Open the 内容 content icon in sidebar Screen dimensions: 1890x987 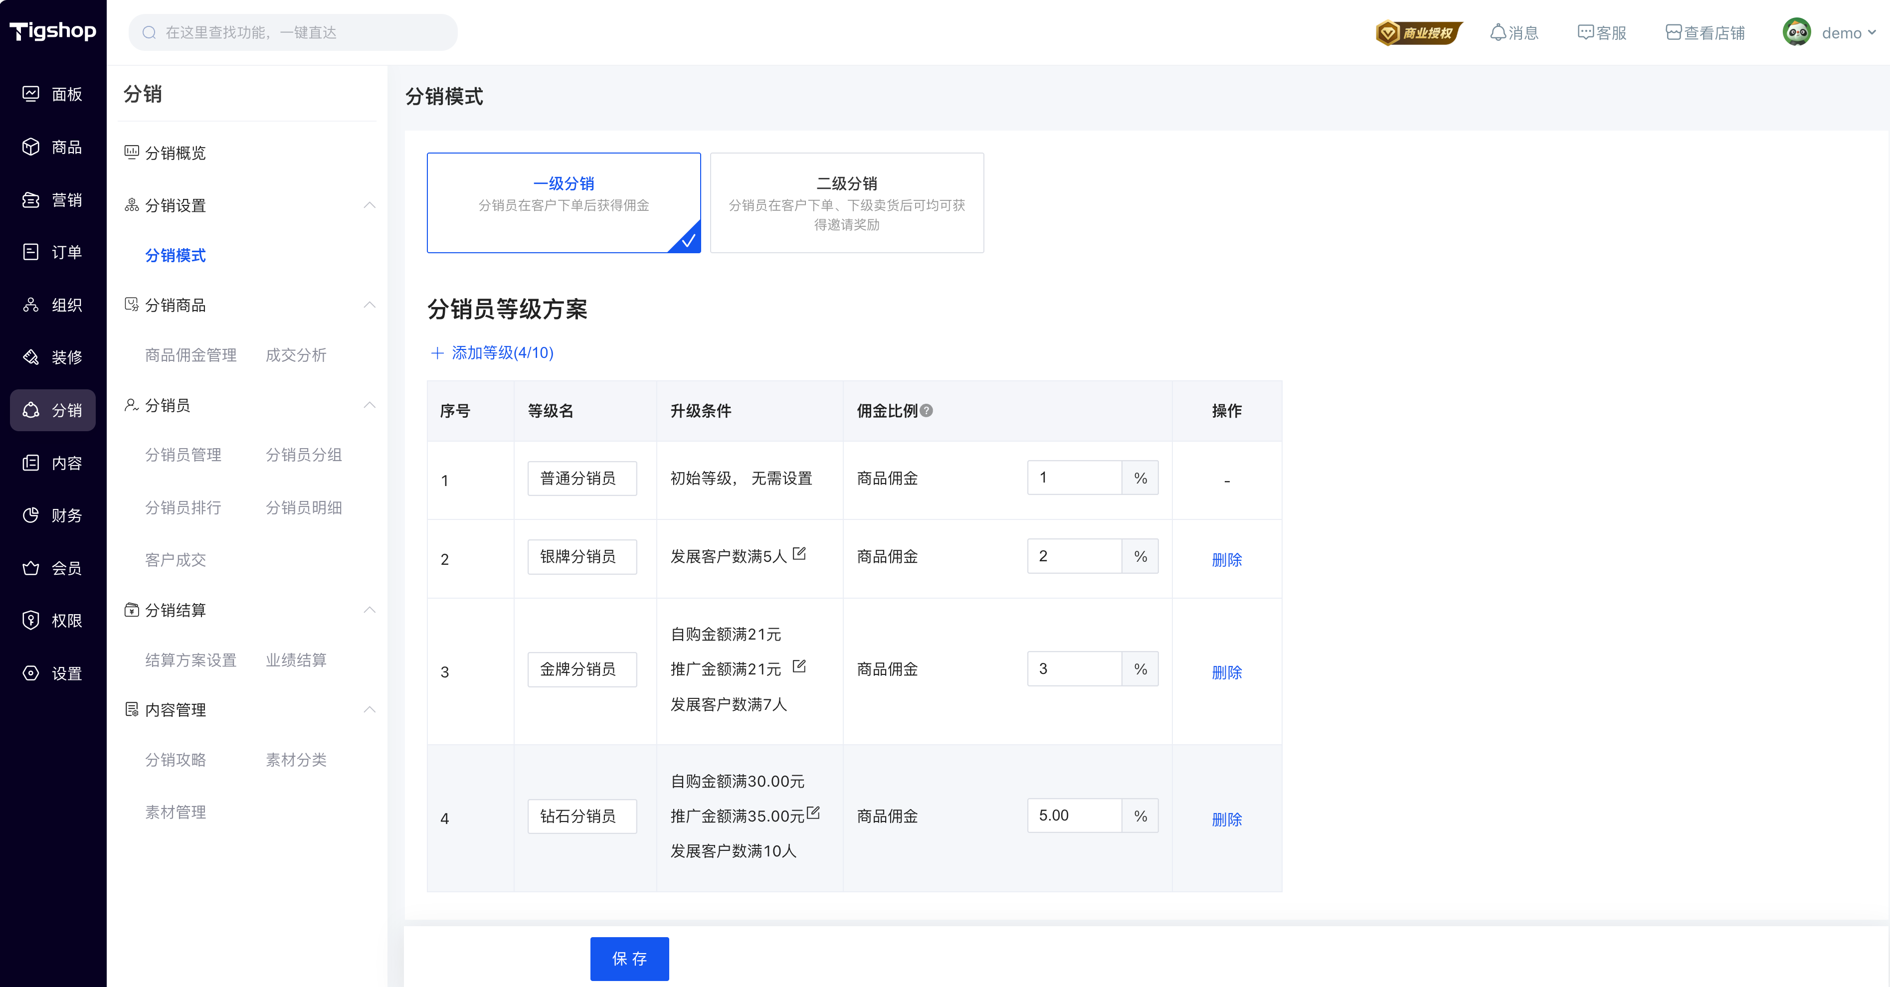[31, 463]
